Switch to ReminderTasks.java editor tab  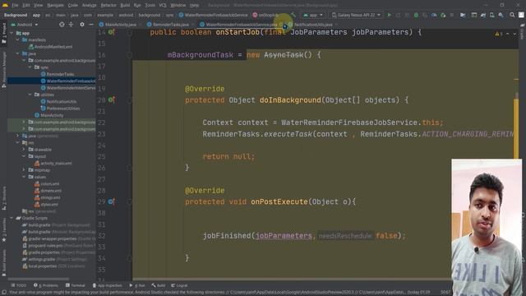pyautogui.click(x=170, y=25)
